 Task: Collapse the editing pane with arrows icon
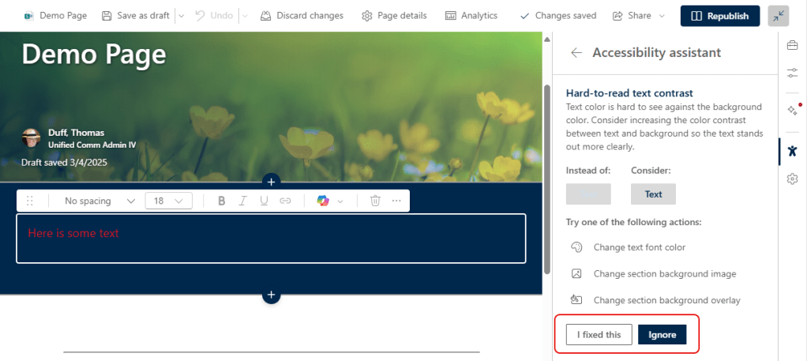pos(778,16)
